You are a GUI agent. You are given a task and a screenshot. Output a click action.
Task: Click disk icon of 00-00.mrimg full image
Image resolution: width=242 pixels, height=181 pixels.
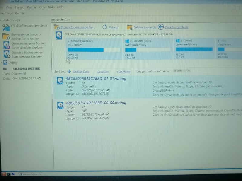pyautogui.click(x=60, y=105)
